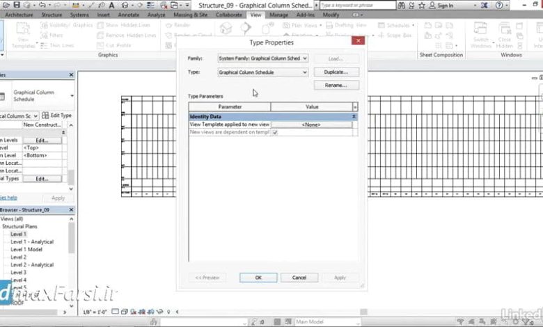Open the Properties help link
Screen dimensions: 543x327
point(8,198)
